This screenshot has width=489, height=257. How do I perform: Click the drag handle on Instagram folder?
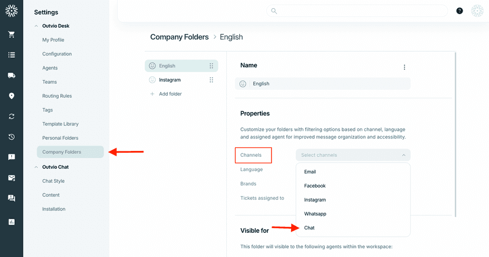(x=211, y=80)
